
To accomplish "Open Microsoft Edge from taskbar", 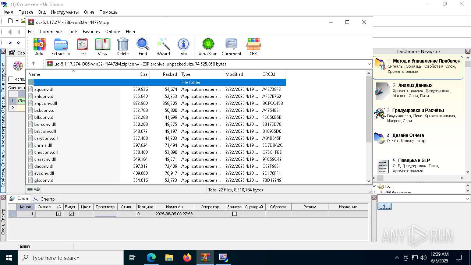I will (x=151, y=258).
